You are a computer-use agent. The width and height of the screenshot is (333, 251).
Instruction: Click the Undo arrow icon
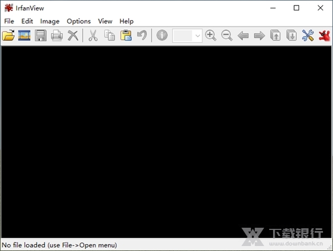point(142,36)
